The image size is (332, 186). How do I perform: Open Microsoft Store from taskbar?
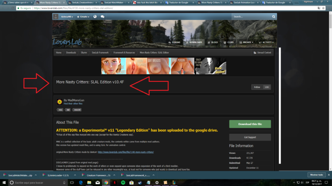click(131, 182)
